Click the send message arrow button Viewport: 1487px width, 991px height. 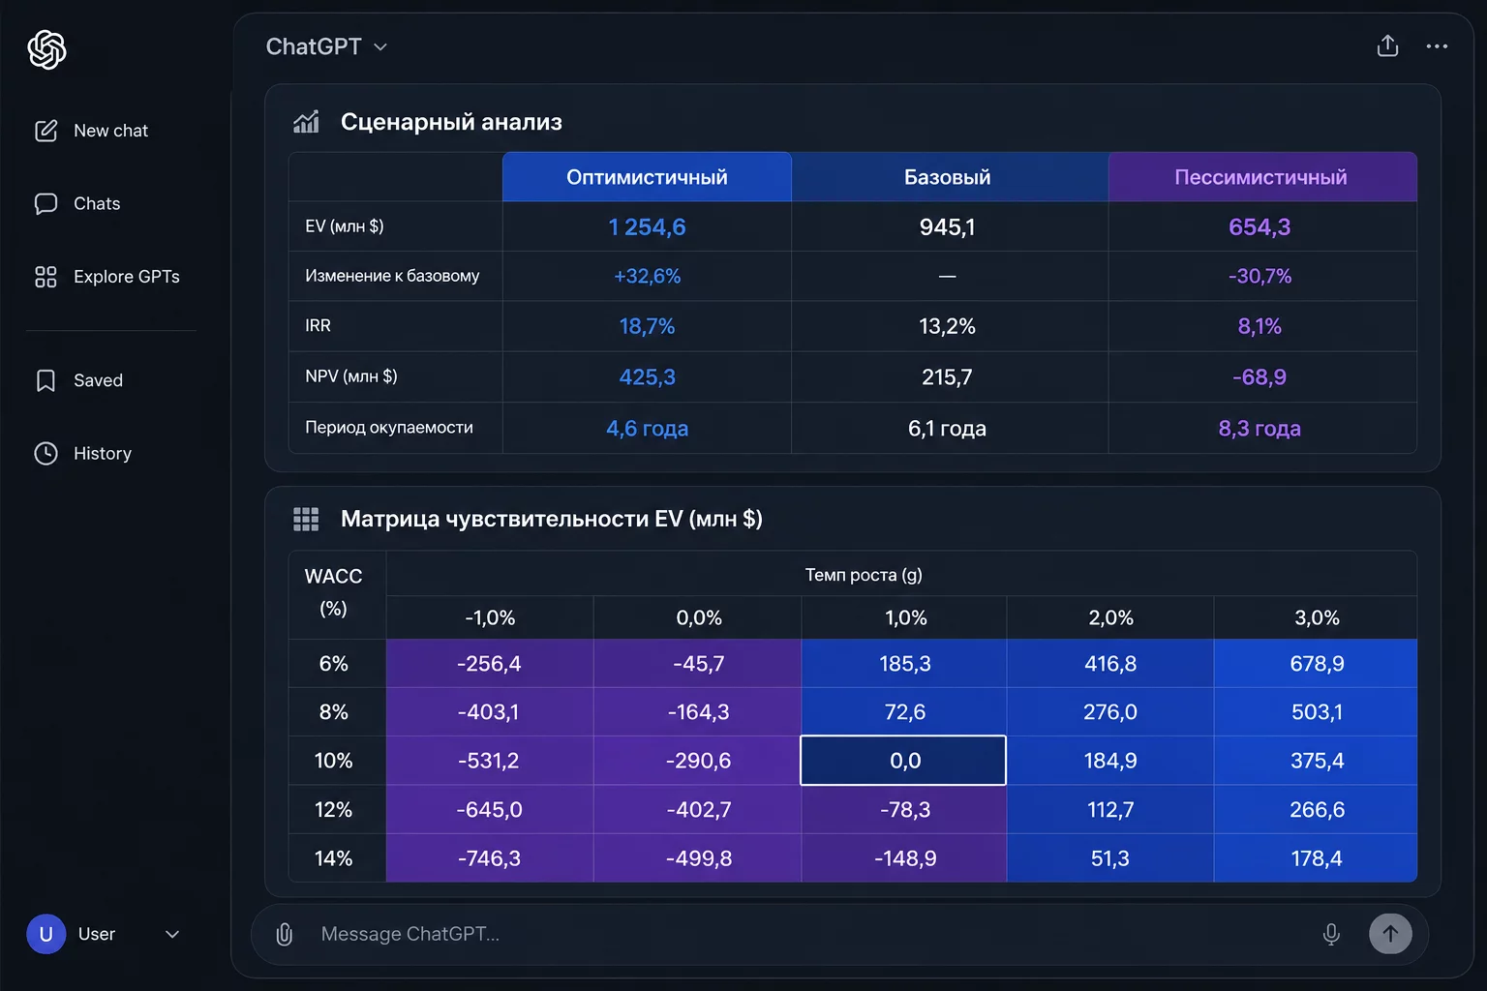tap(1390, 934)
